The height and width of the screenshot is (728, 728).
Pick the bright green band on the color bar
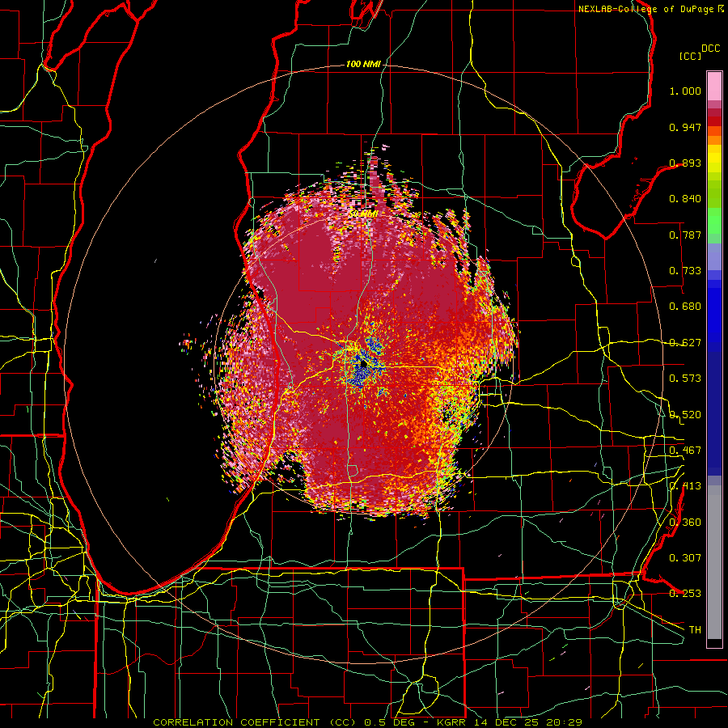coord(714,221)
